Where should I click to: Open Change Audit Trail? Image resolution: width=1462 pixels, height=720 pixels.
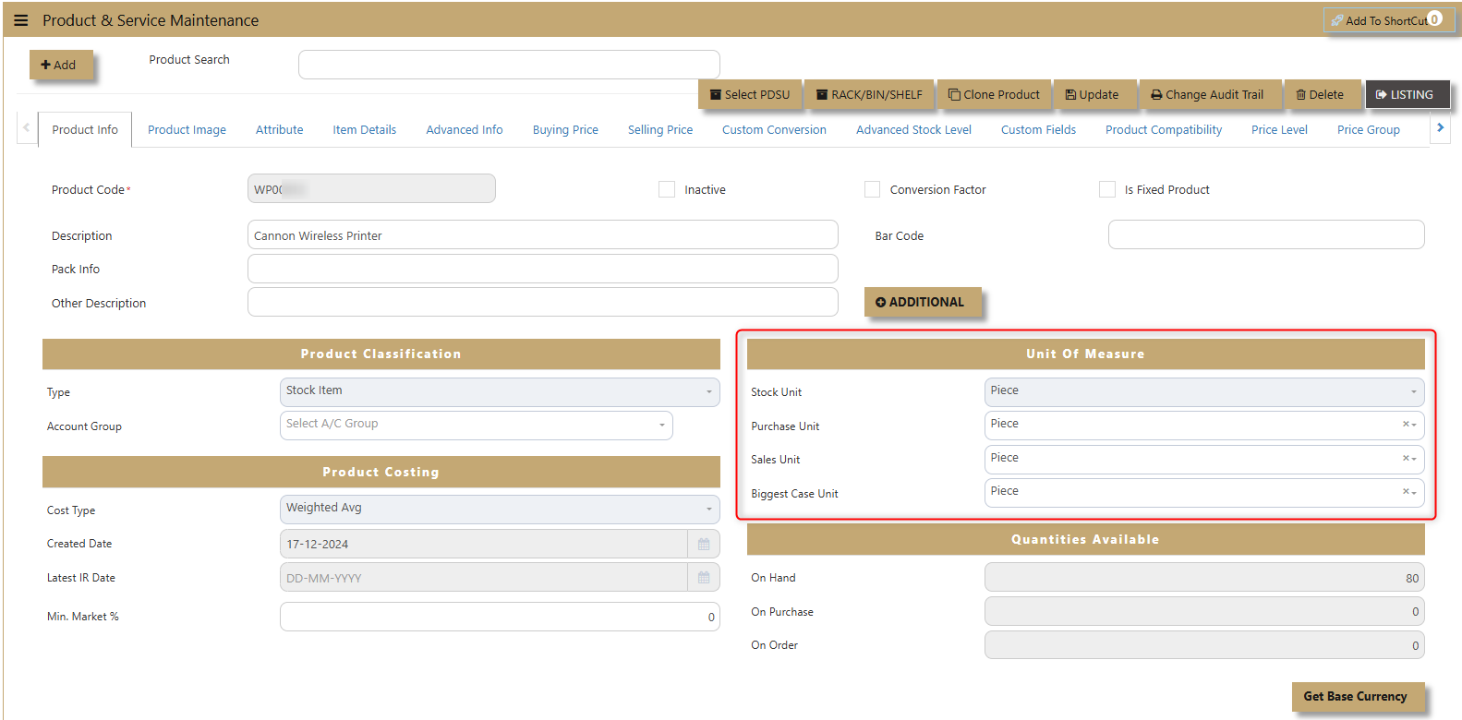[x=1208, y=94]
